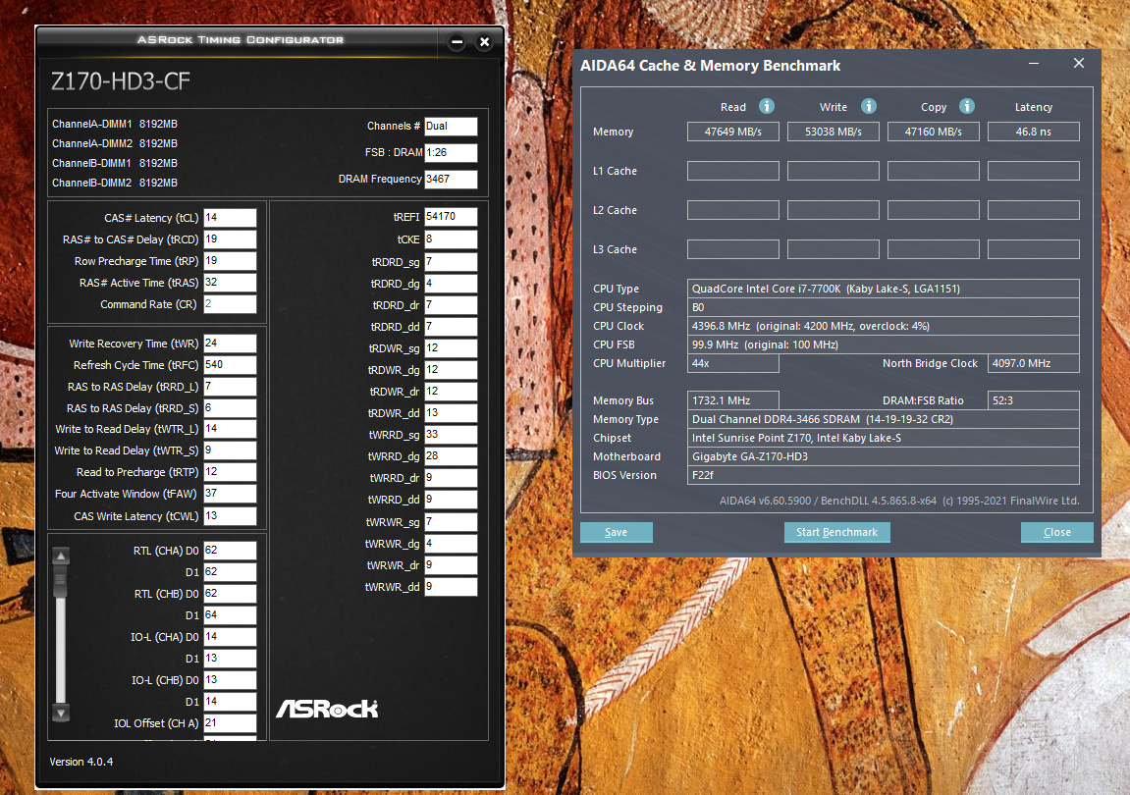Click the RAS# Active Time (tRAS) field

point(230,283)
